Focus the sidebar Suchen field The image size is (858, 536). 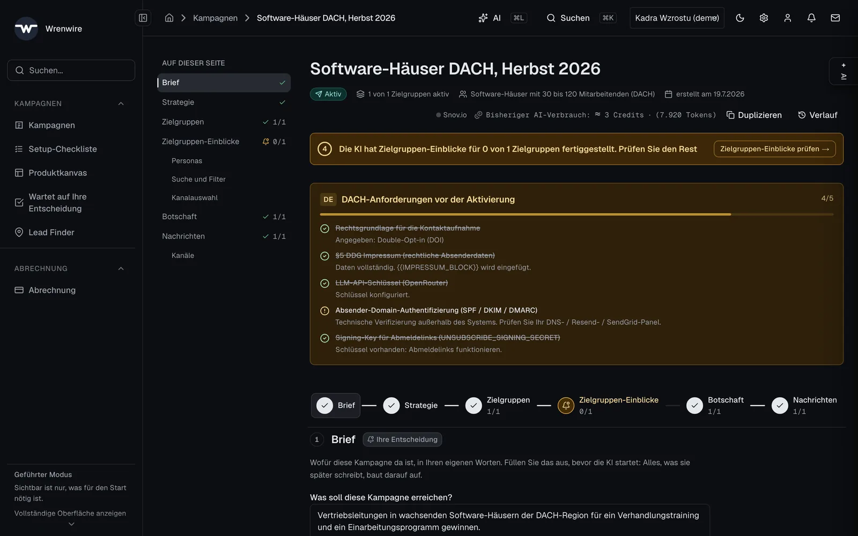(71, 70)
